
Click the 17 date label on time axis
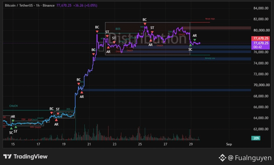(x=38, y=144)
